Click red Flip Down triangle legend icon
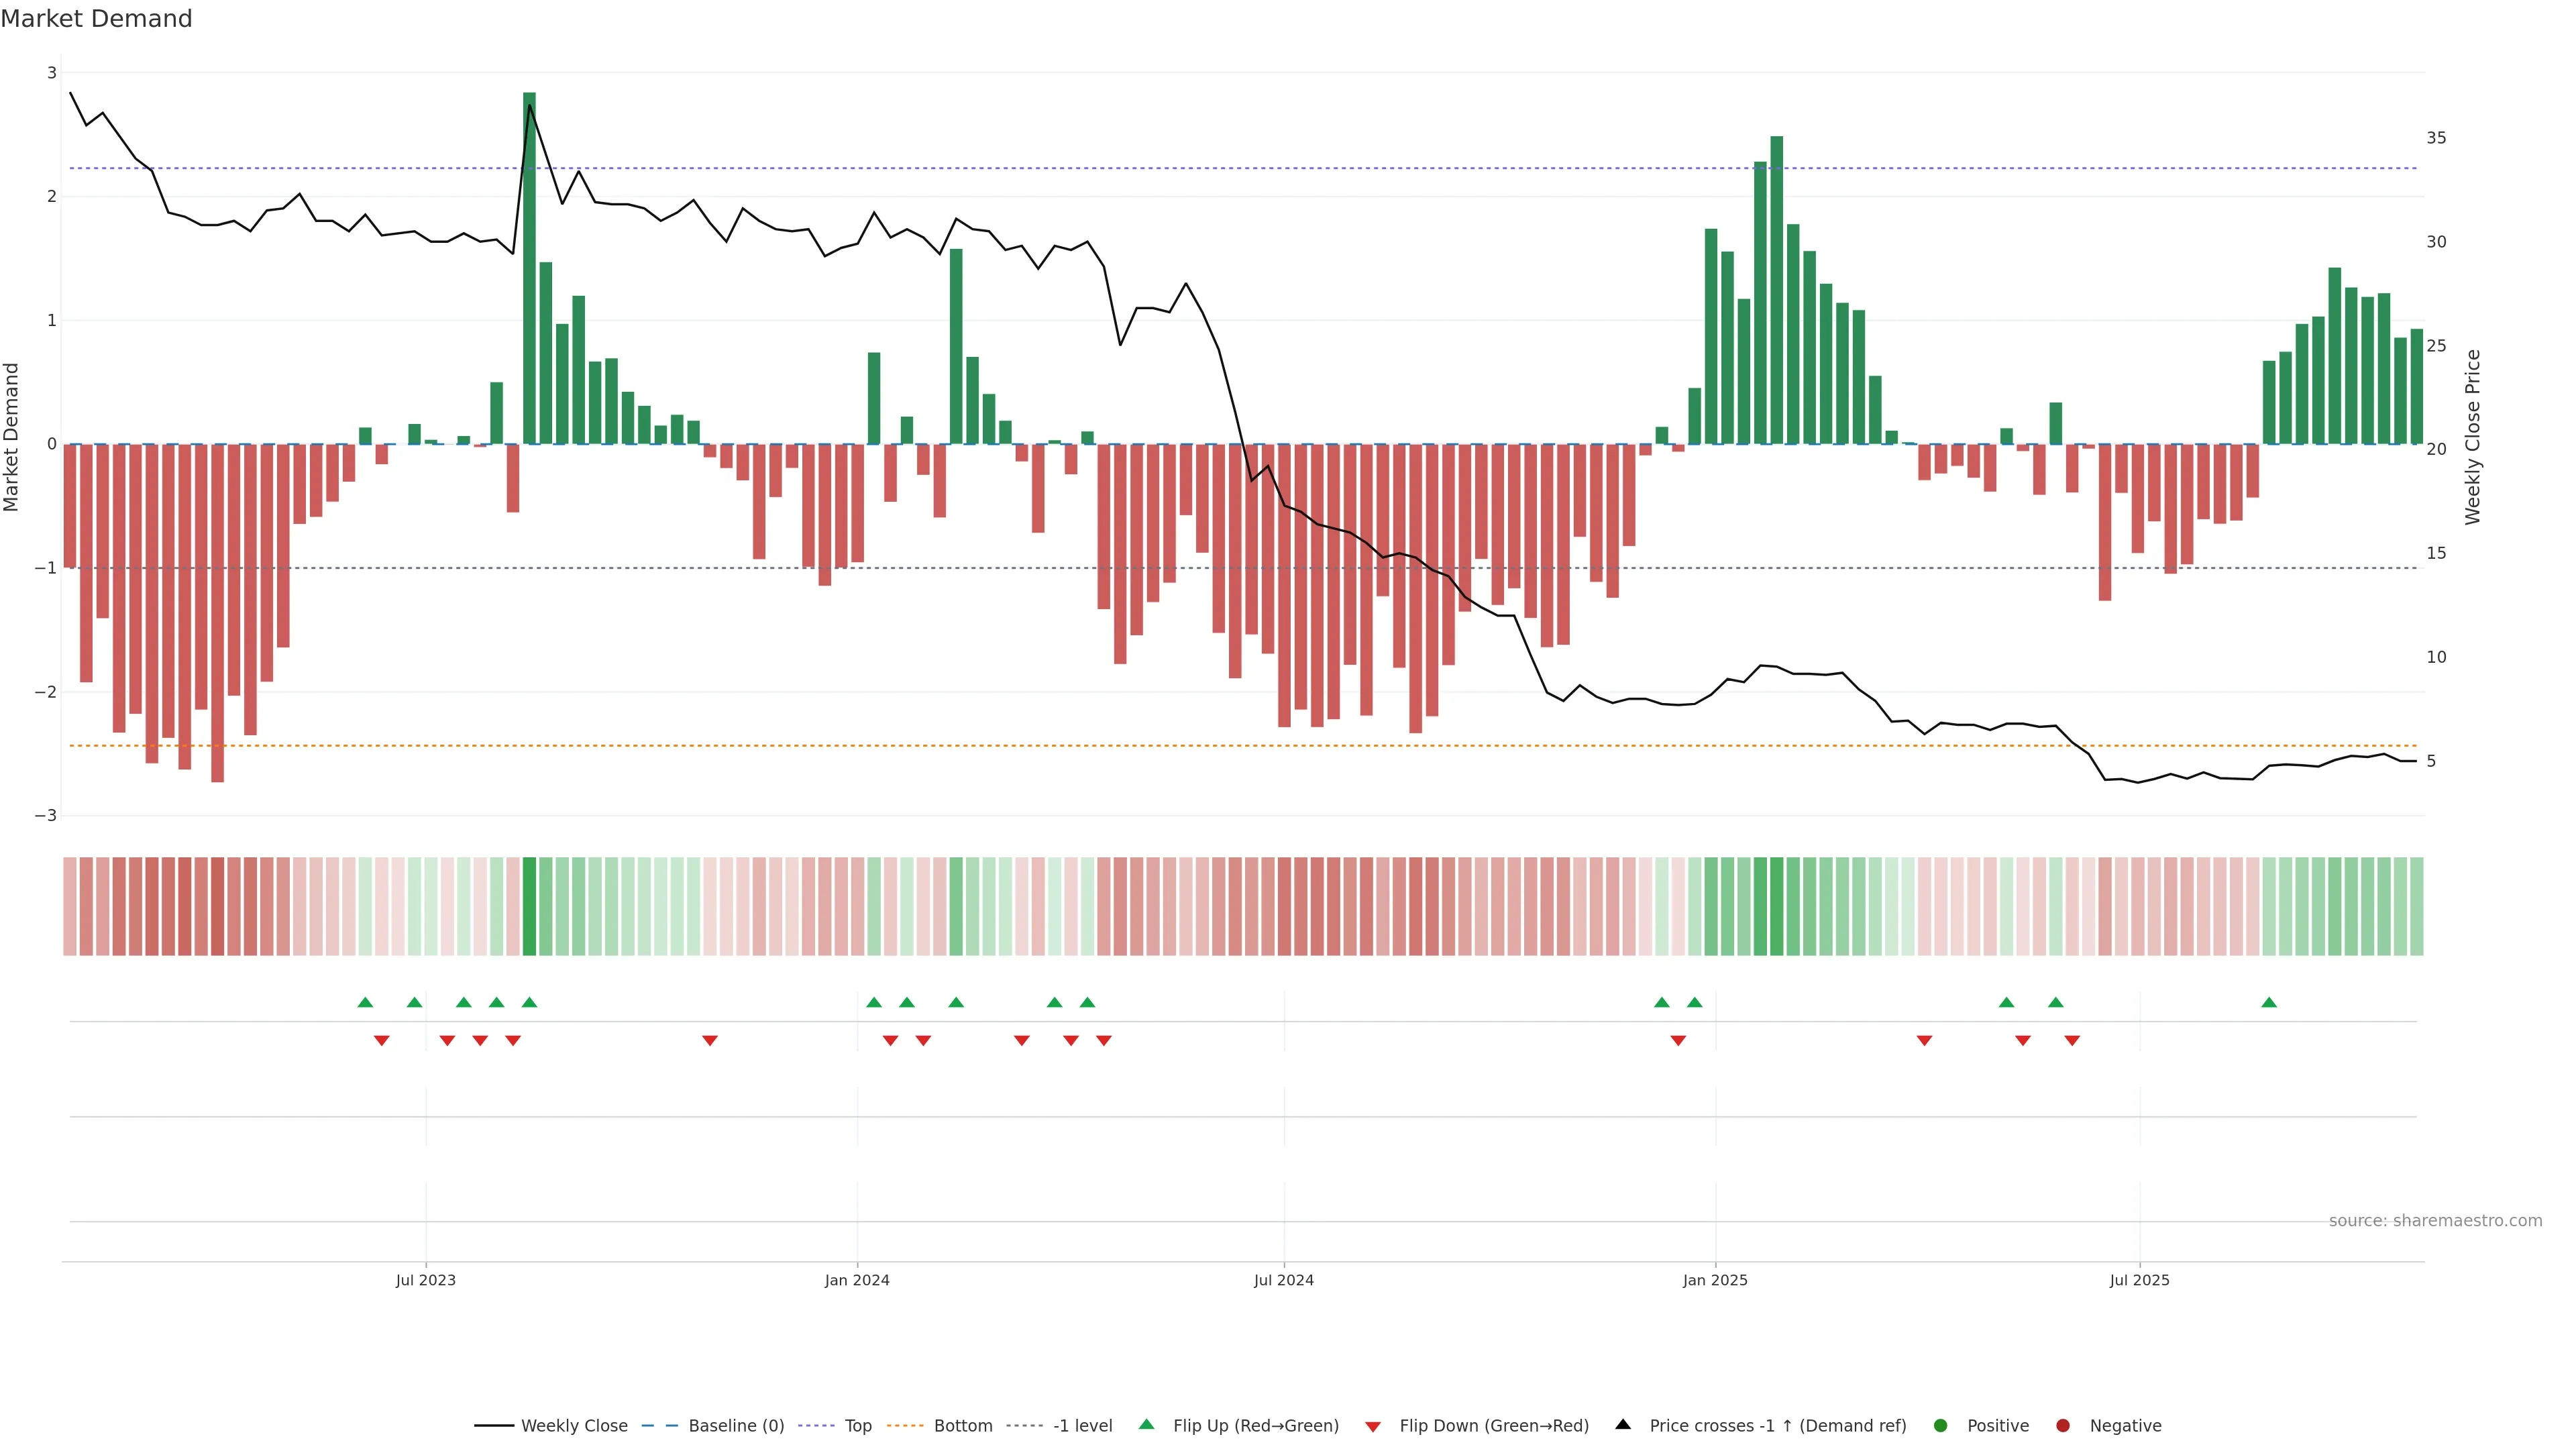This screenshot has width=2576, height=1449. point(1373,1427)
